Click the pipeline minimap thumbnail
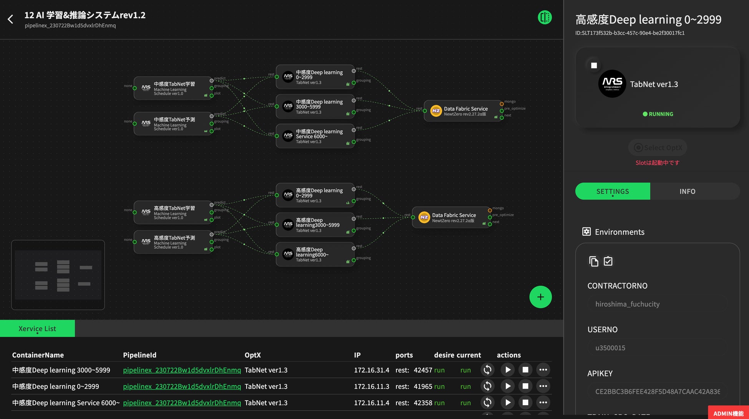 click(x=58, y=275)
